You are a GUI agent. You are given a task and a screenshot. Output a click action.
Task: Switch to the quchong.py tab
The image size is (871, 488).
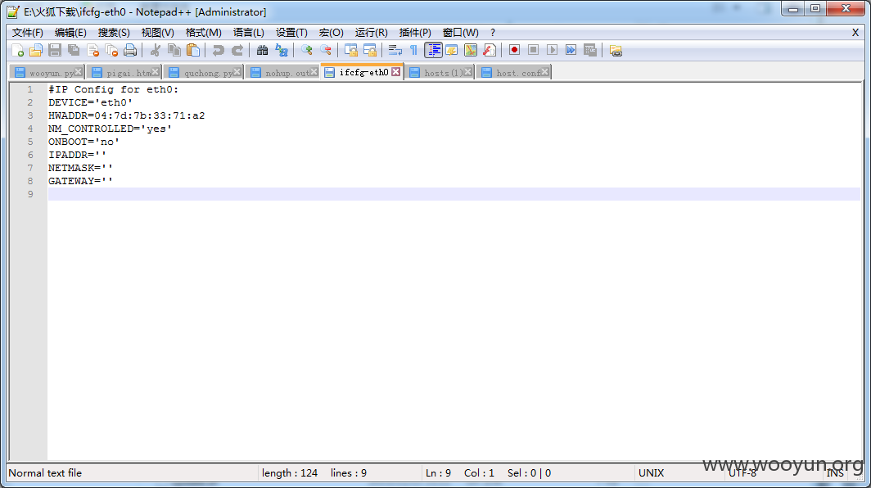click(x=203, y=73)
